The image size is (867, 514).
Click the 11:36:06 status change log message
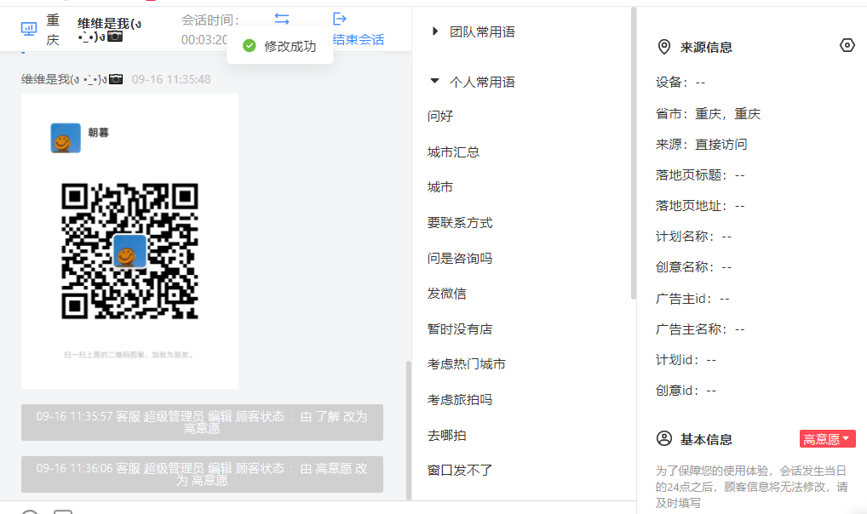pos(202,474)
